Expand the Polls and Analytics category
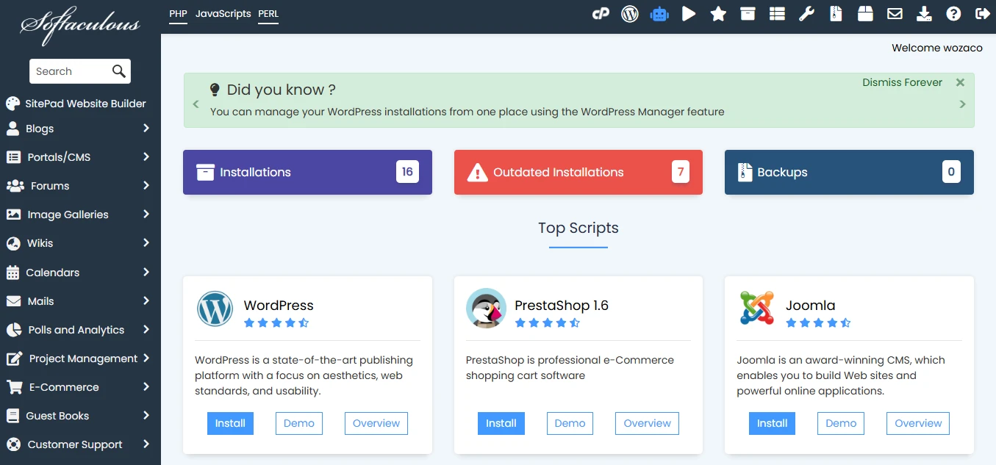The height and width of the screenshot is (465, 996). pyautogui.click(x=146, y=330)
